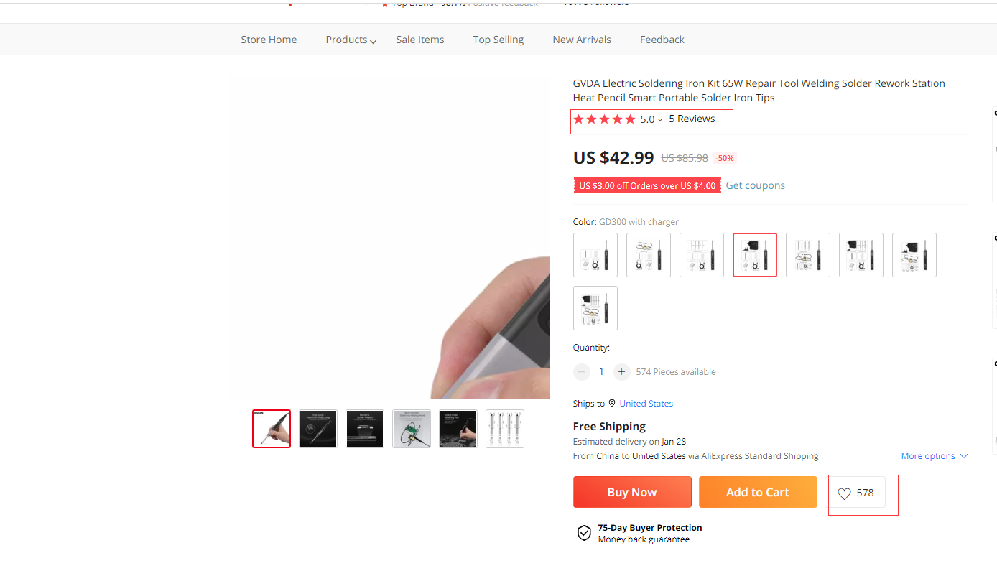The height and width of the screenshot is (566, 997).
Task: Click the buyer protection shield icon
Action: coord(584,533)
